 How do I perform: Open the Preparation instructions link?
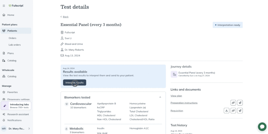click(184, 103)
